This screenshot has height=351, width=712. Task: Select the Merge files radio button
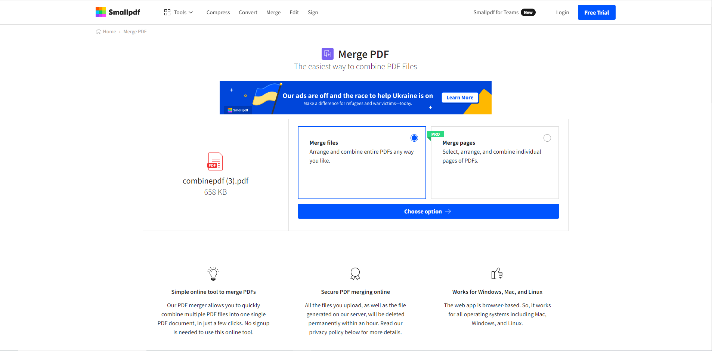(414, 138)
